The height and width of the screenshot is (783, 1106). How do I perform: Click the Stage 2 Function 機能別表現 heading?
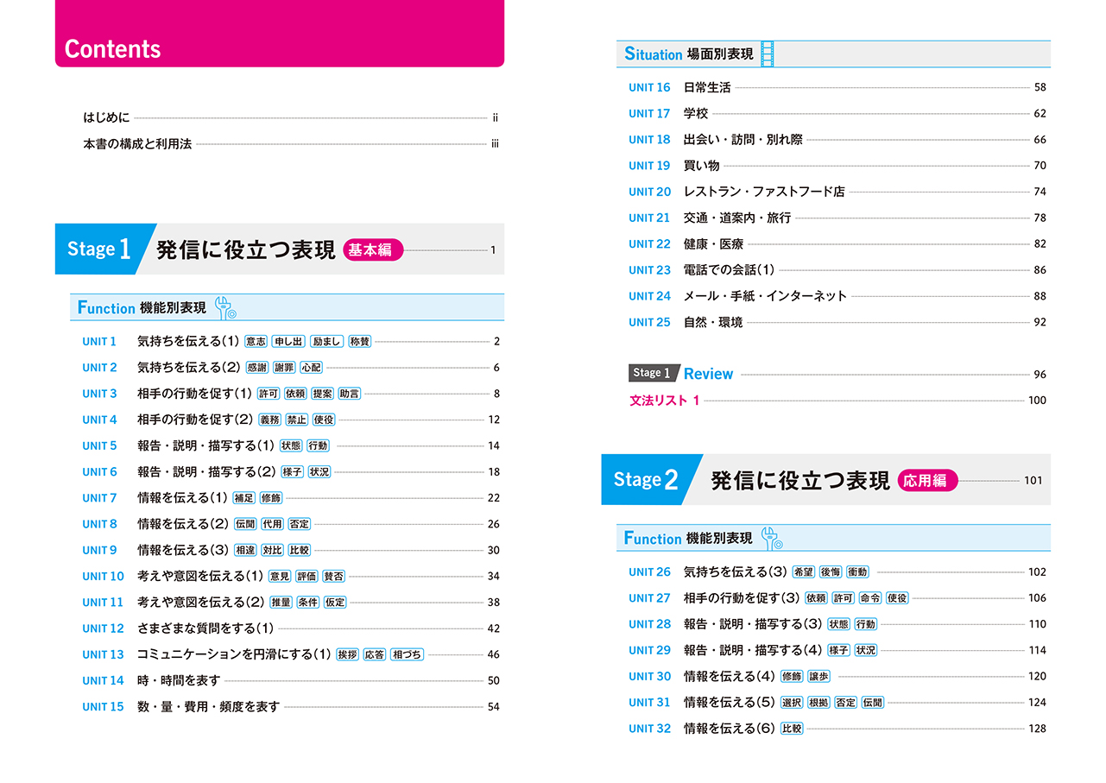point(688,538)
